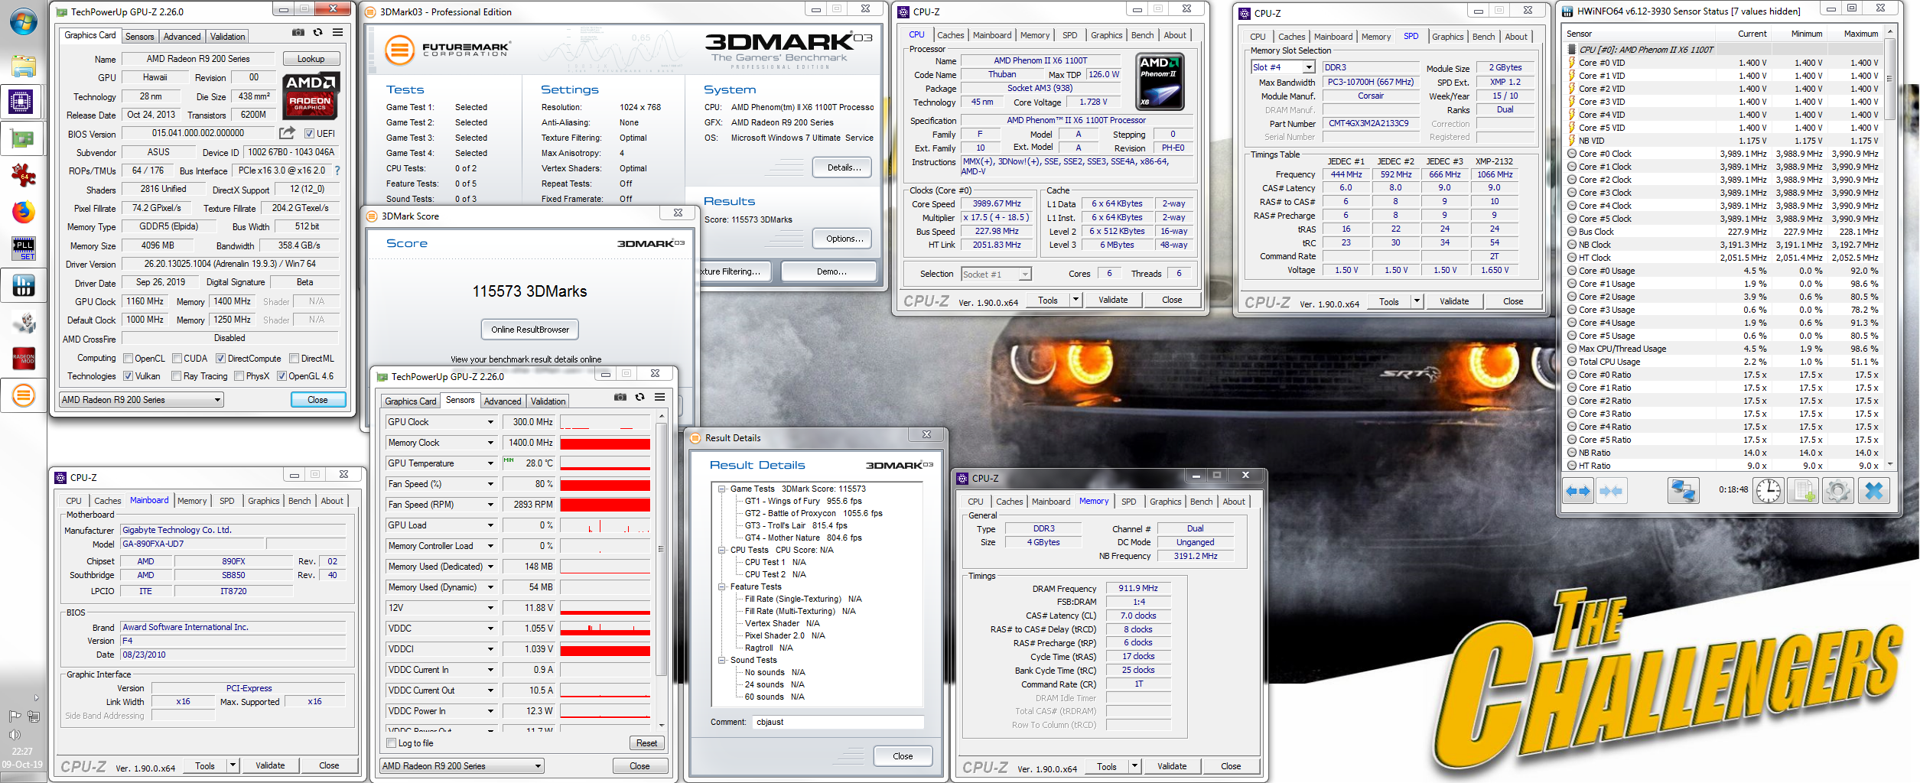Open Tools dropdown arrow in CPU-Z Mainboard window
Screen dimensions: 1920x783
[x=233, y=765]
